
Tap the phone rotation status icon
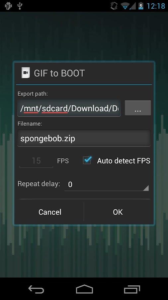pos(114,6)
